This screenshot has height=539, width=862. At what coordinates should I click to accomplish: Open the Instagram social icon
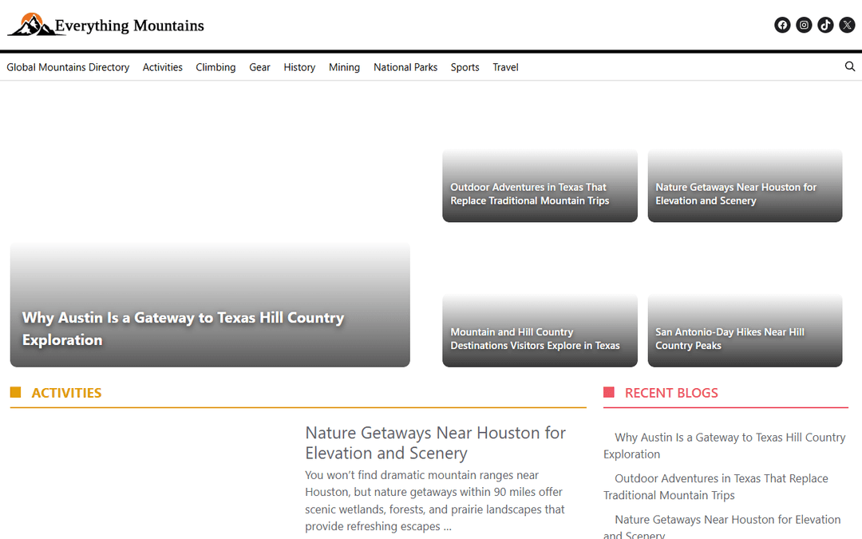(x=804, y=25)
